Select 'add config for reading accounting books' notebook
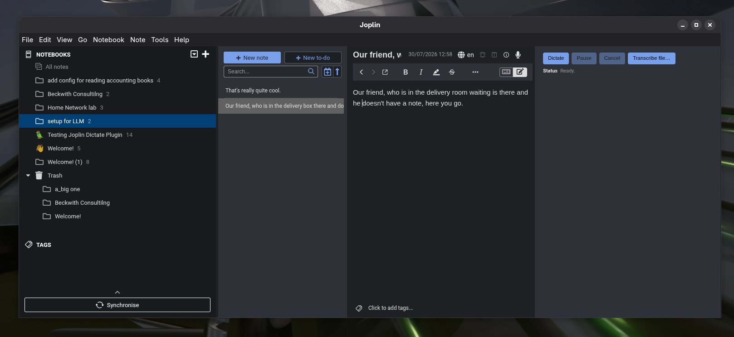This screenshot has width=734, height=337. tap(117, 80)
